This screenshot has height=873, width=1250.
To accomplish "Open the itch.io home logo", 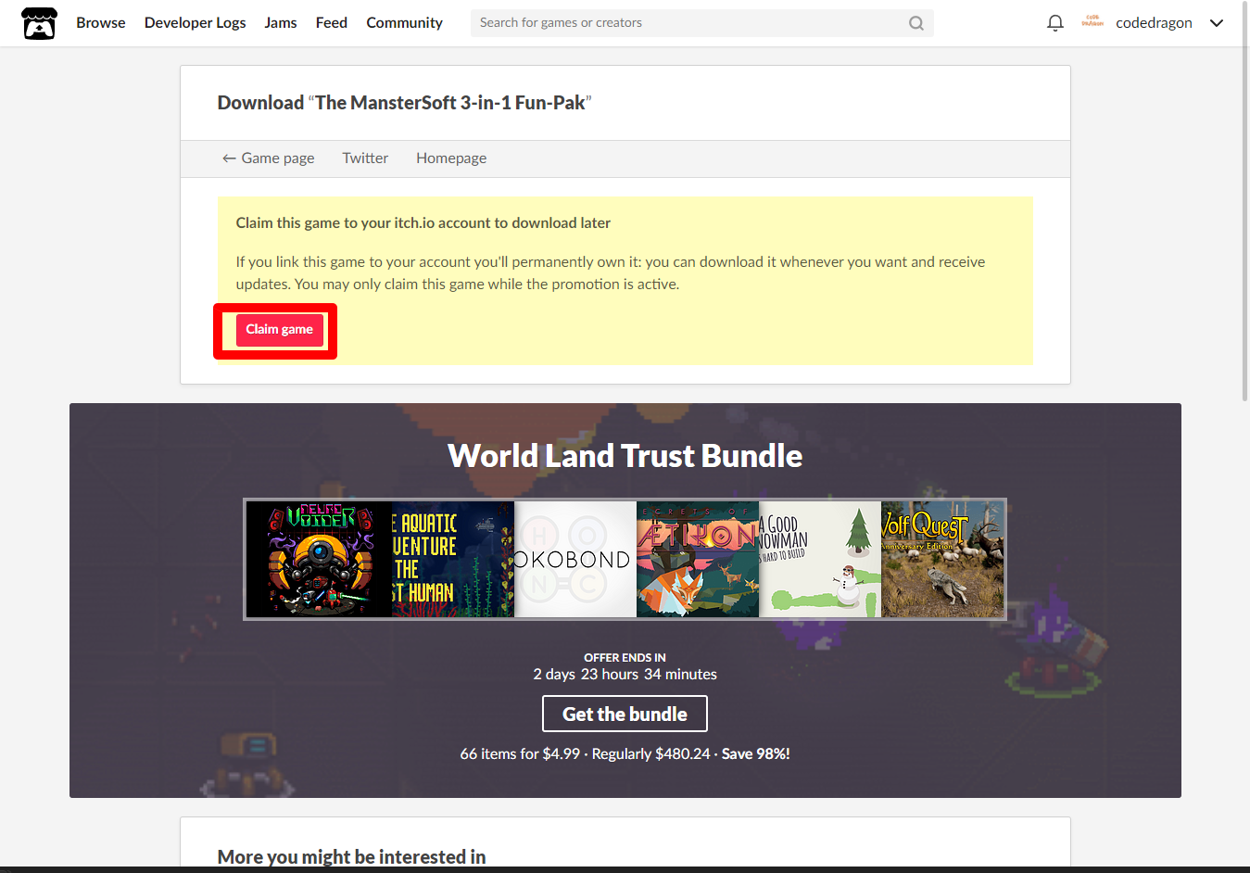I will (x=39, y=23).
